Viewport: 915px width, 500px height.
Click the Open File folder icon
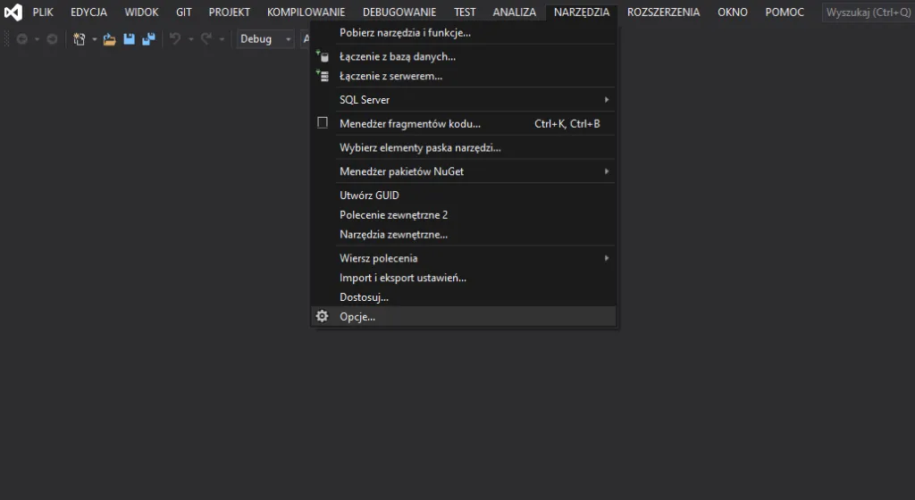(110, 39)
